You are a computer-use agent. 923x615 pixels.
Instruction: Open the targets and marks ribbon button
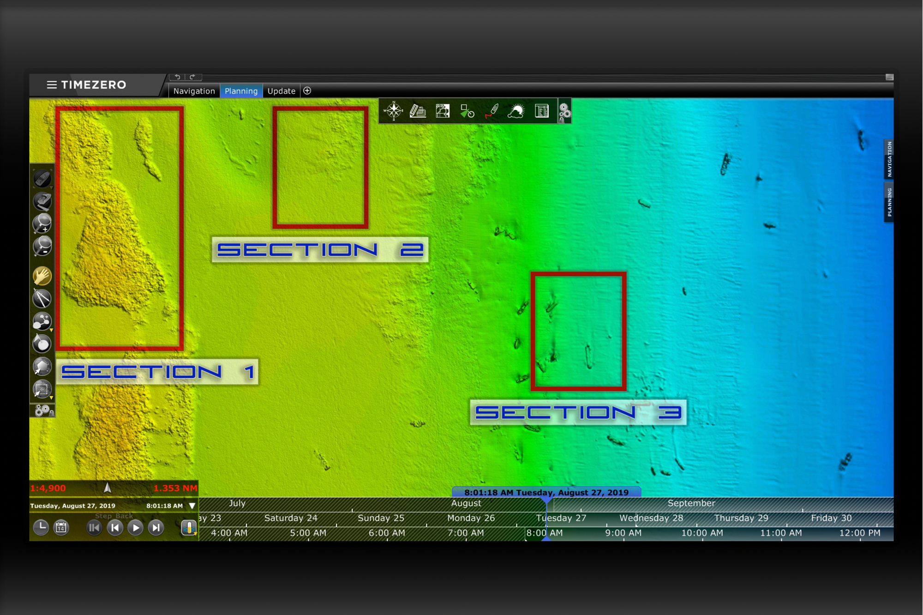click(467, 111)
